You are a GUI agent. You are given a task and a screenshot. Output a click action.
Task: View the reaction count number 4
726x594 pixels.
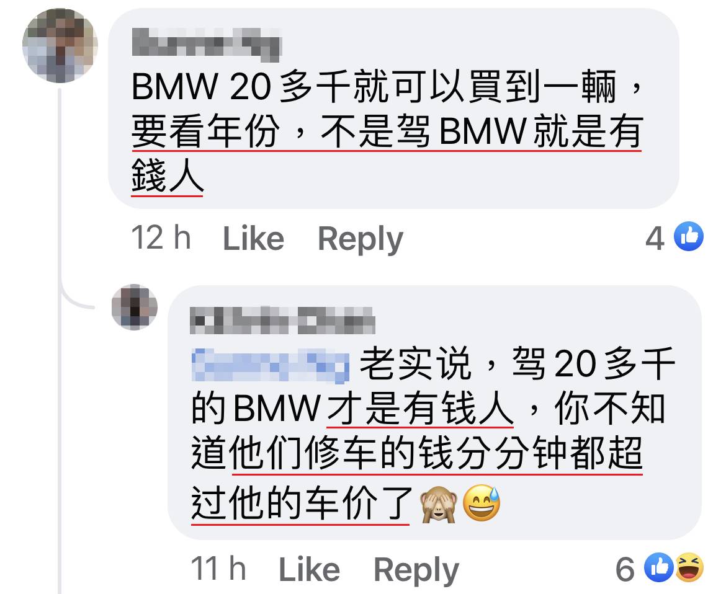[x=655, y=239]
